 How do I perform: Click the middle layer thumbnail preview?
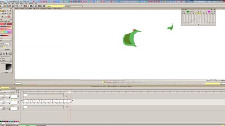pos(14,103)
